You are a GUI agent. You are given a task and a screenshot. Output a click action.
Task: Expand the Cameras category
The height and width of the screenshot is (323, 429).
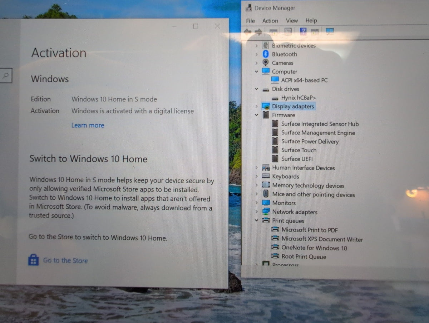tap(256, 63)
